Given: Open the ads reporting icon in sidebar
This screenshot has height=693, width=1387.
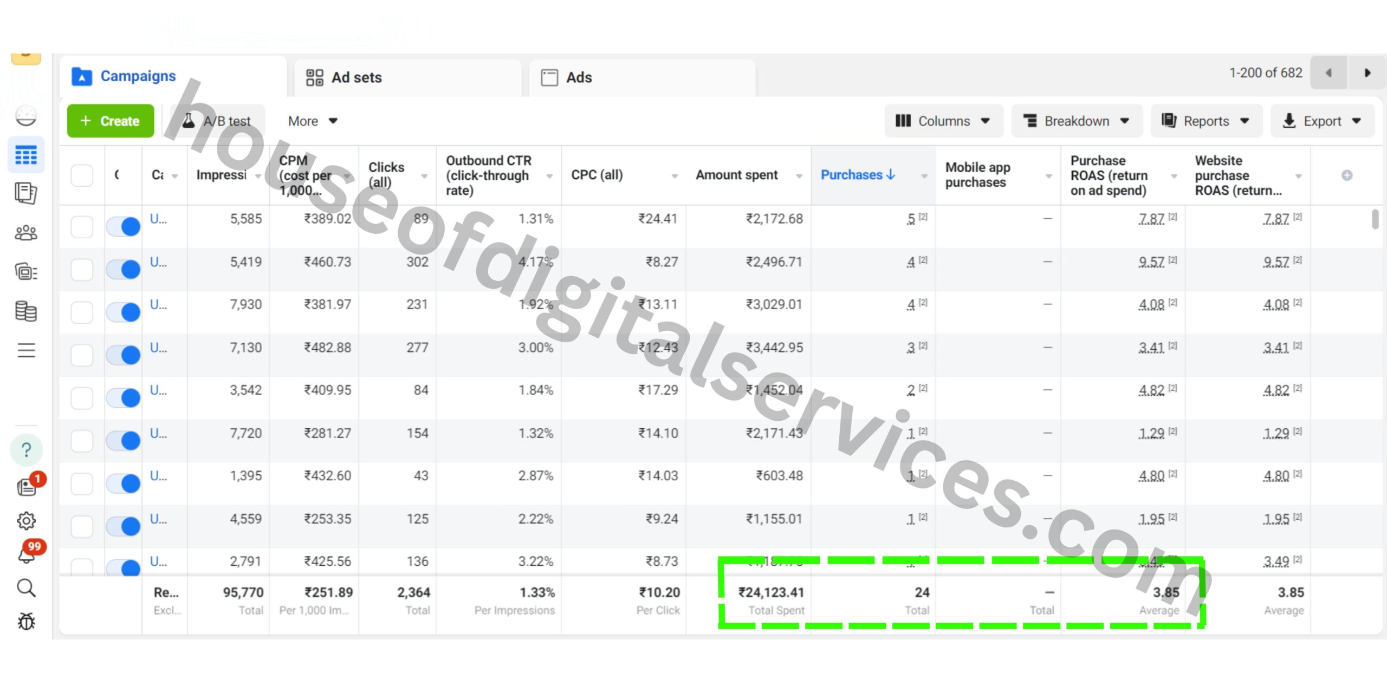Looking at the screenshot, I should coord(26,193).
